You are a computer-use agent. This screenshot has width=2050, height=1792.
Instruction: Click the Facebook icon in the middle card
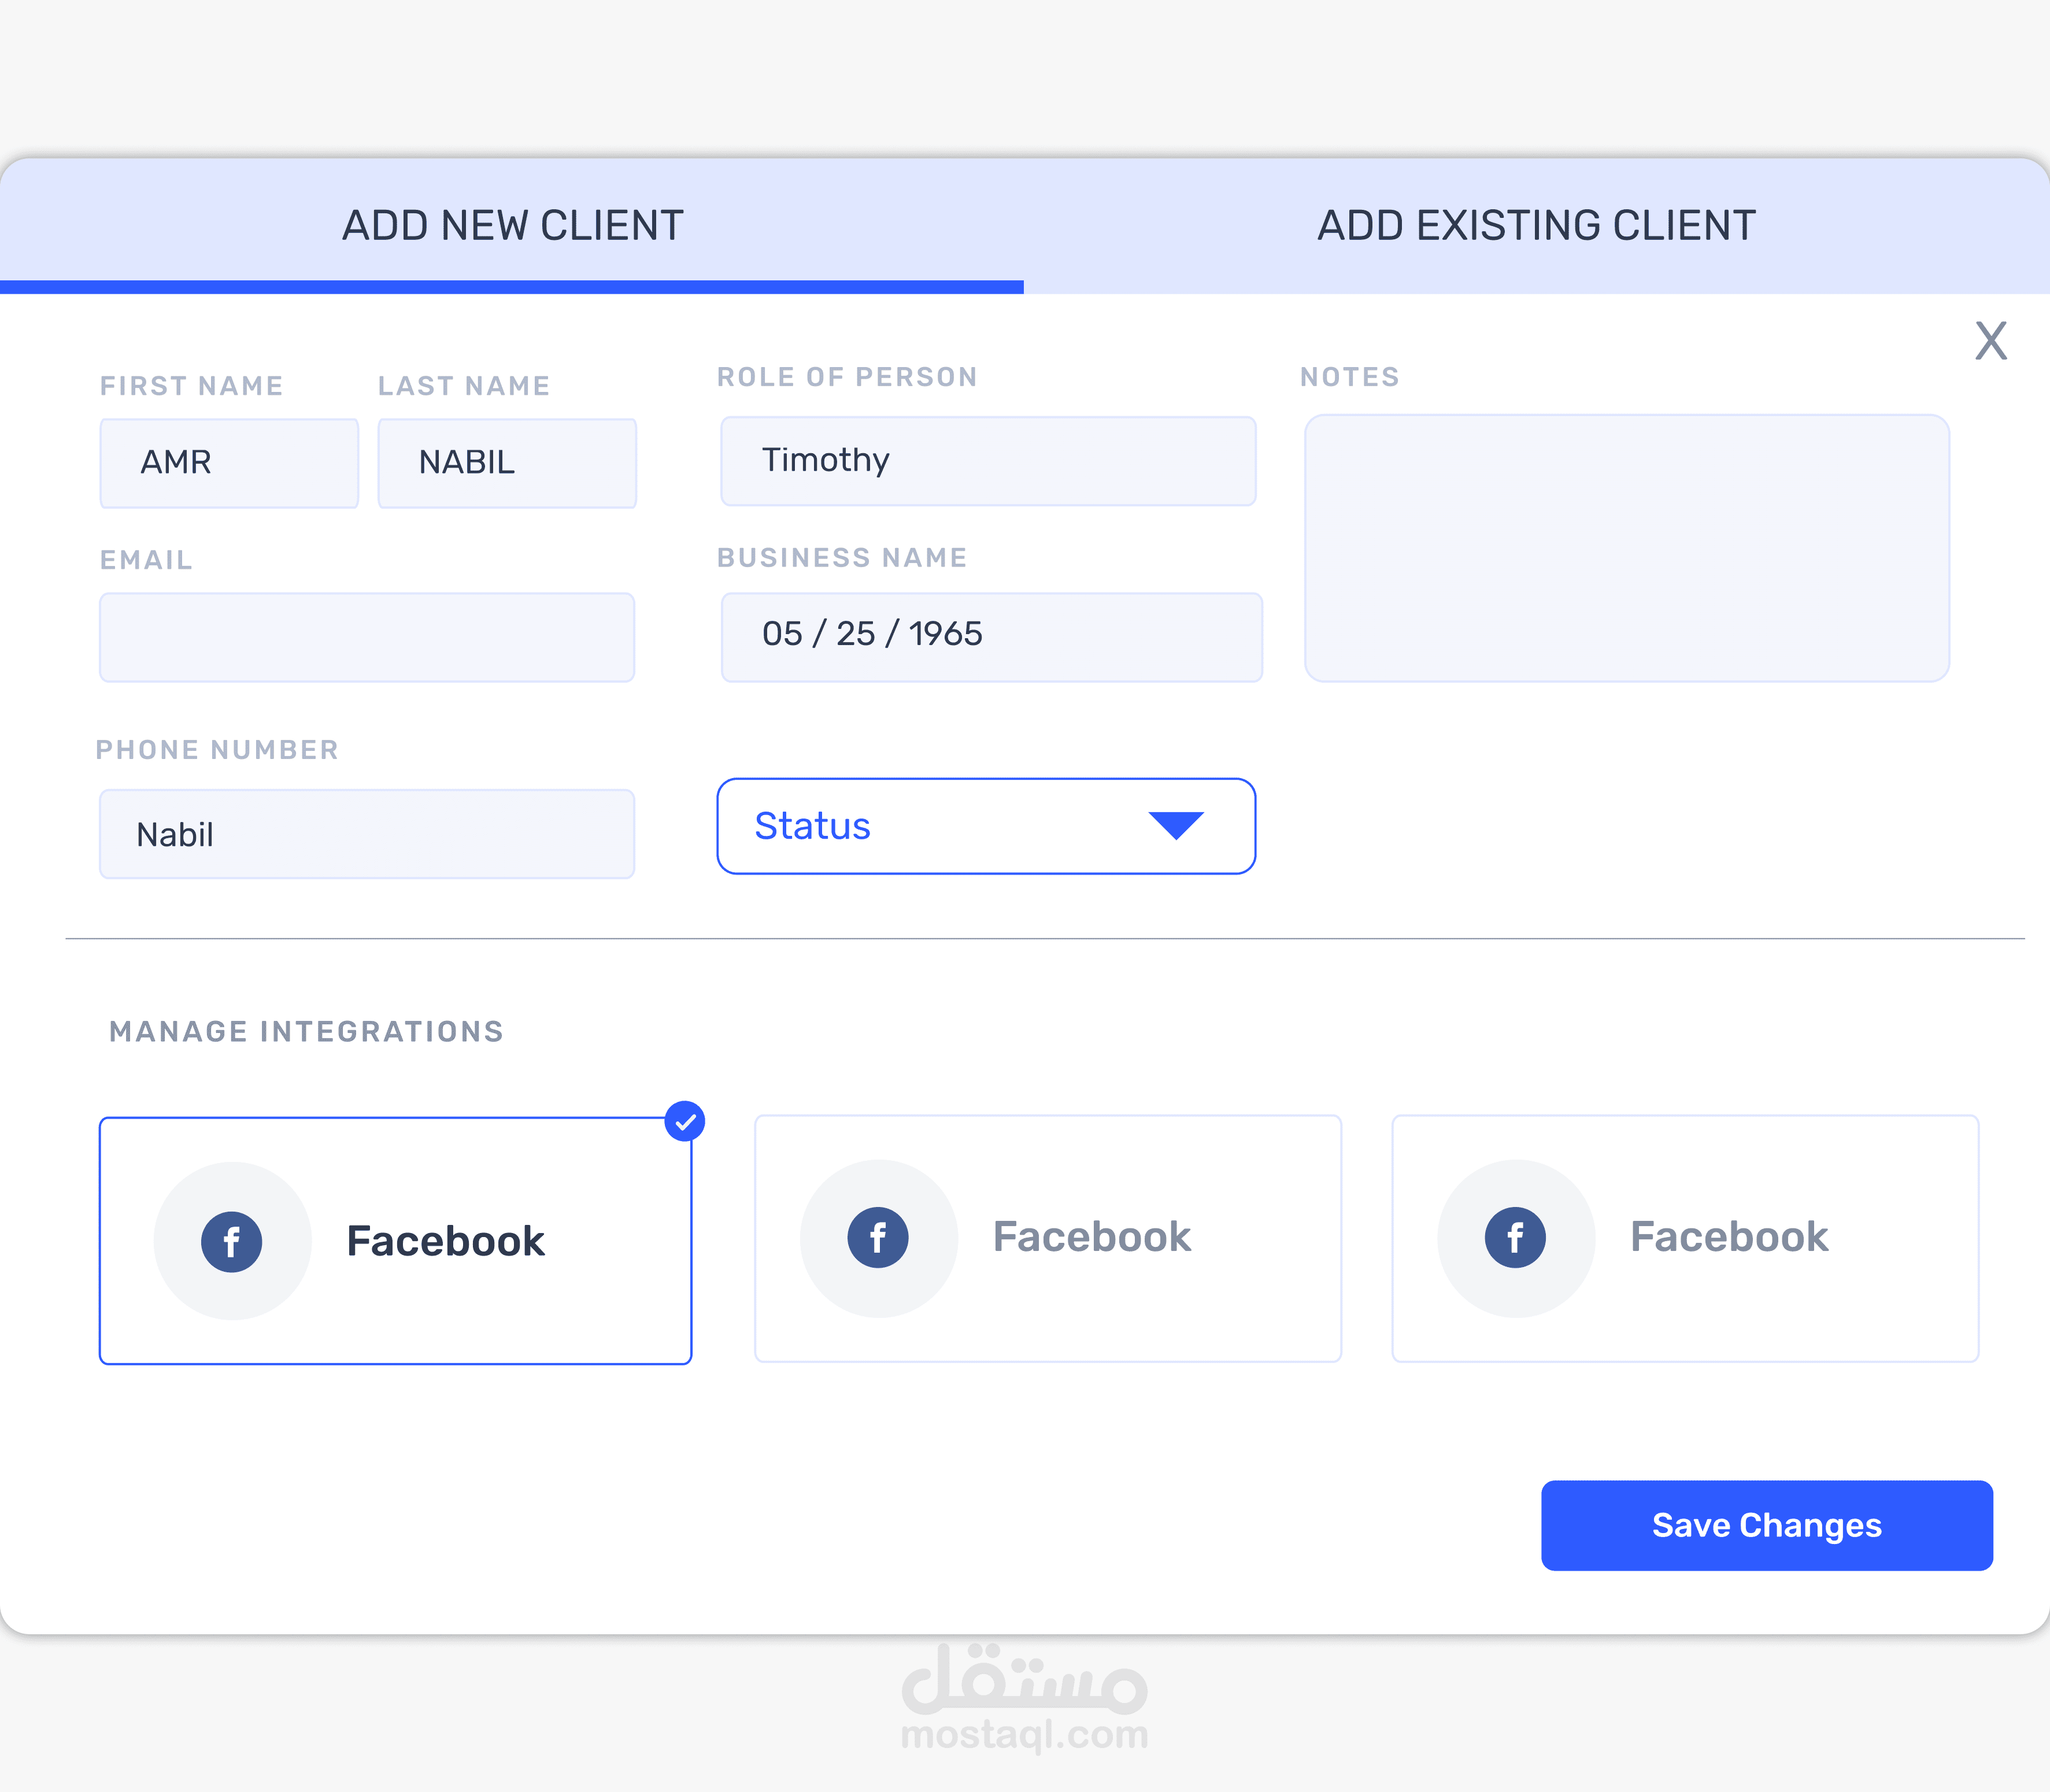pos(877,1237)
